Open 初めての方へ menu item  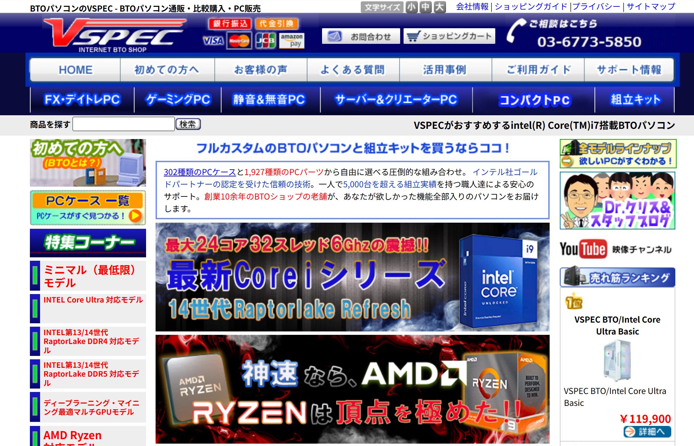pos(167,70)
